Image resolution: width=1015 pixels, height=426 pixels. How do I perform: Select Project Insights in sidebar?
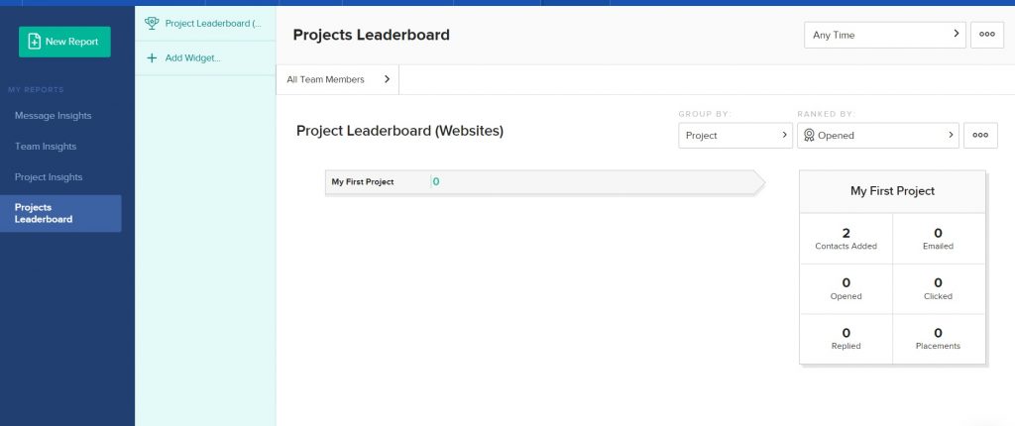(x=49, y=177)
